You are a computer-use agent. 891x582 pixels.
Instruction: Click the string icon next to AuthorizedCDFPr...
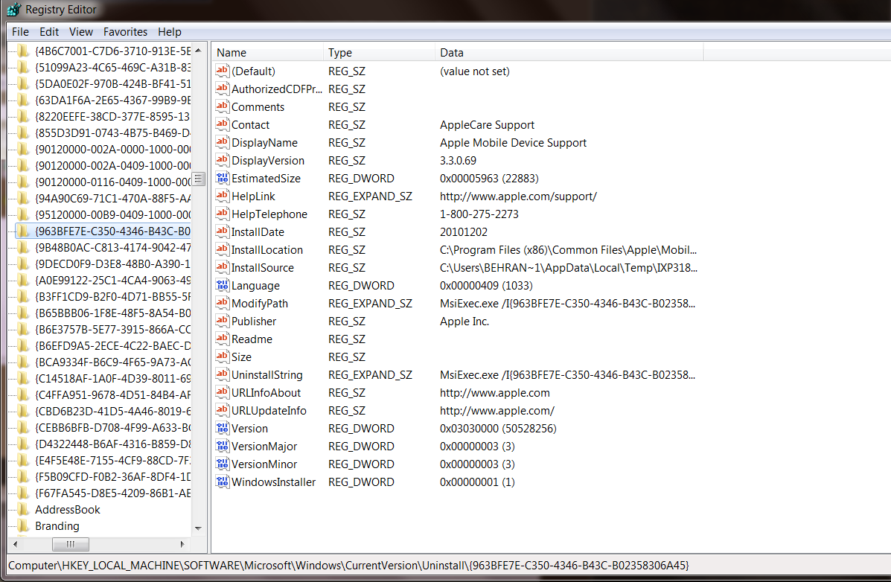tap(222, 89)
